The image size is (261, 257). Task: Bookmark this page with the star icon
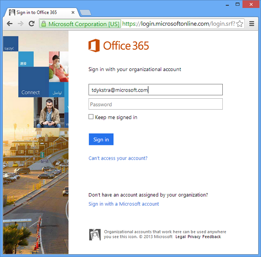pyautogui.click(x=240, y=24)
